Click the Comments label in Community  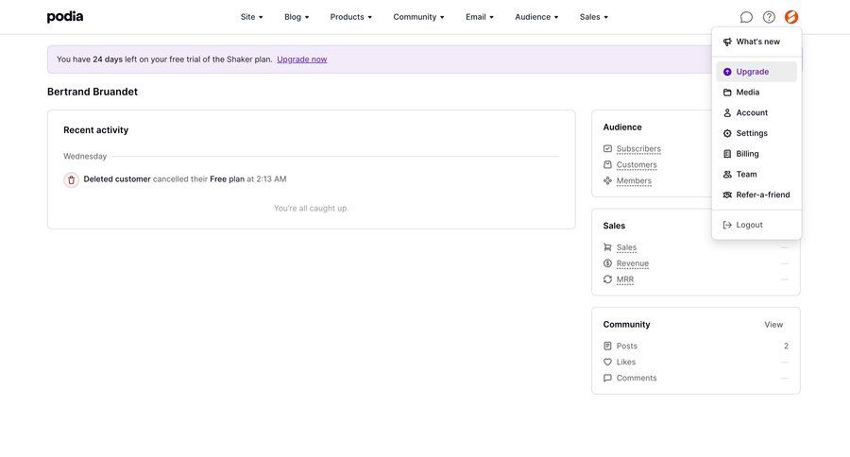pyautogui.click(x=637, y=378)
